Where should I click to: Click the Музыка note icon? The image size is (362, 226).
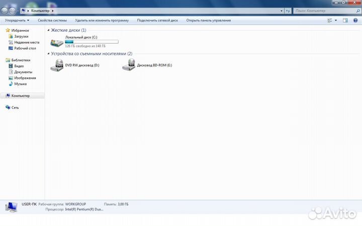[11, 84]
